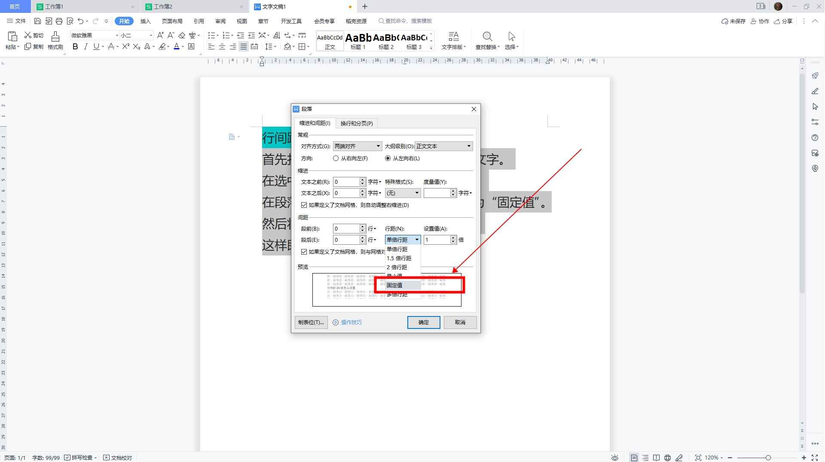Open the Find and Replace tool

tap(487, 40)
